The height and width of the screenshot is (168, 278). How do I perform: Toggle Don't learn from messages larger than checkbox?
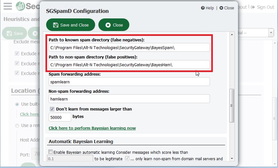[x=52, y=109]
